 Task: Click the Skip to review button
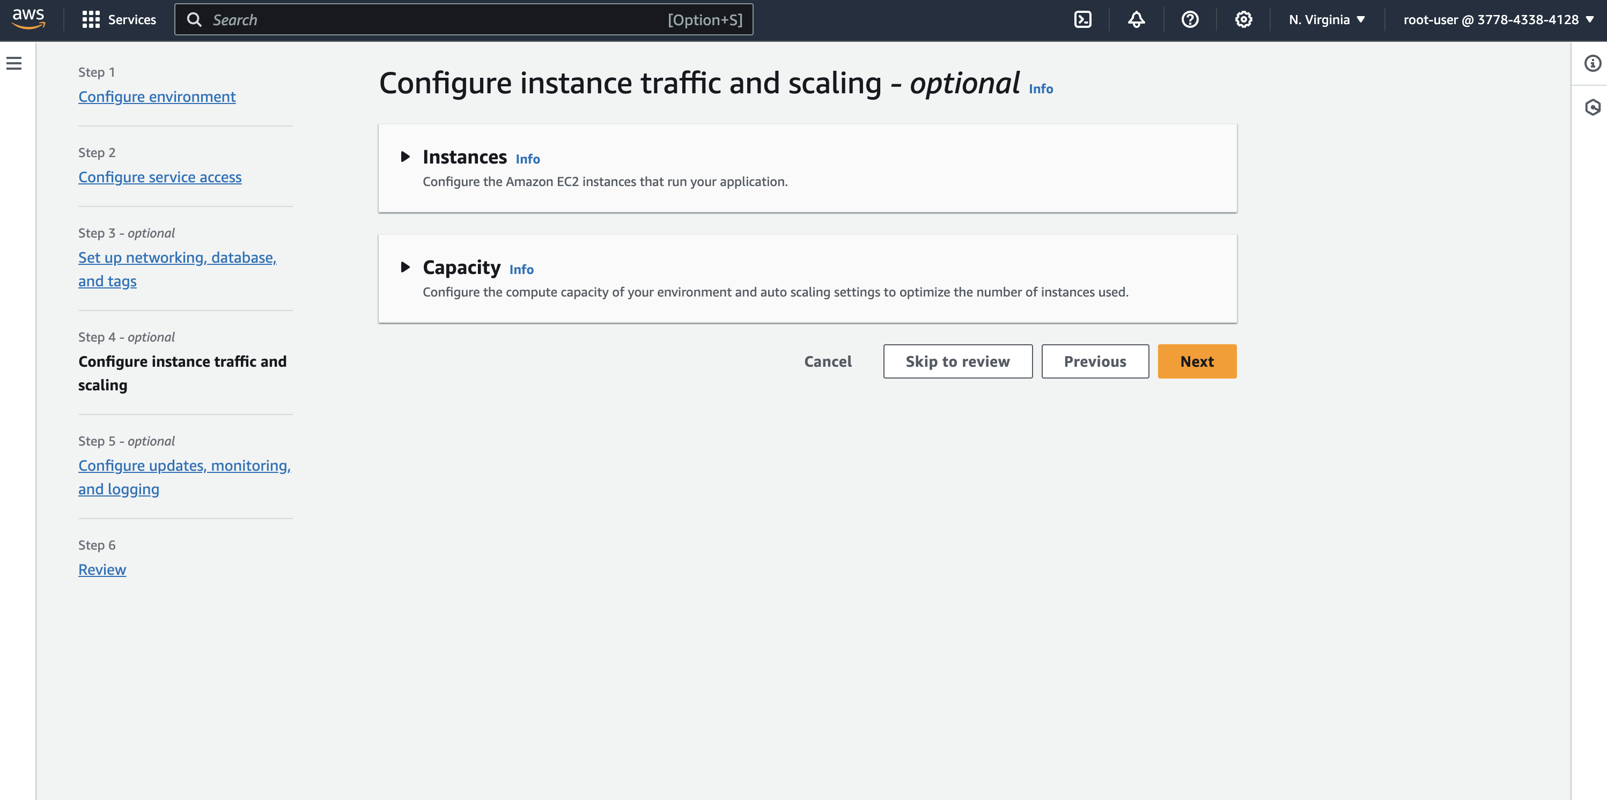(x=957, y=361)
